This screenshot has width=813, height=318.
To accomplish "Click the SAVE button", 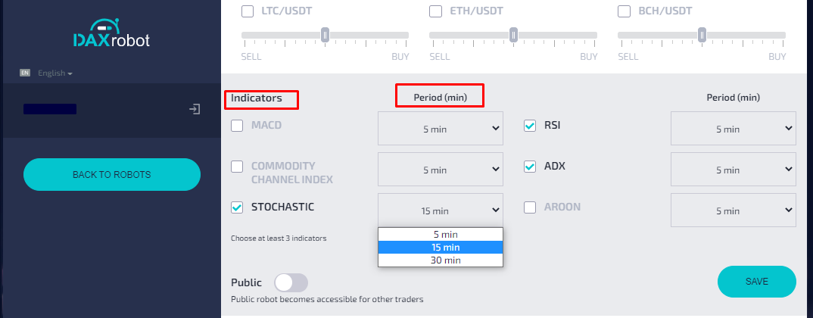I will click(x=756, y=282).
